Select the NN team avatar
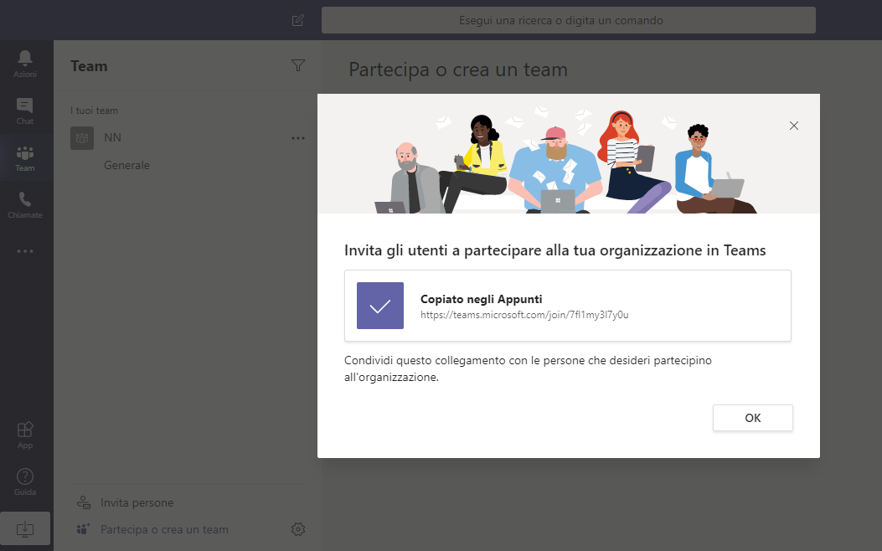Image resolution: width=882 pixels, height=551 pixels. click(82, 137)
